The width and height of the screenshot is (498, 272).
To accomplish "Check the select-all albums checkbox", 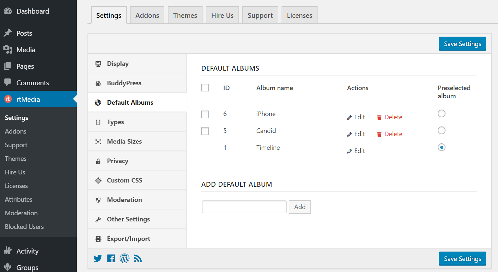I will tap(205, 88).
